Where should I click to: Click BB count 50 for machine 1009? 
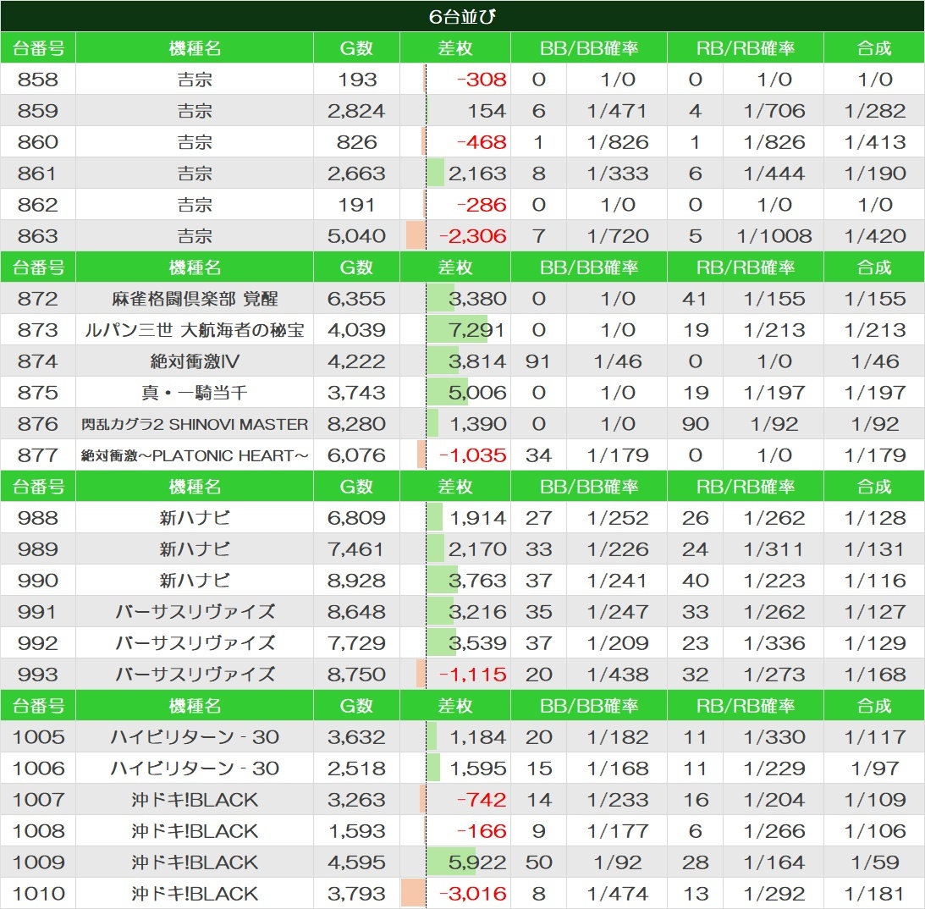(x=538, y=862)
